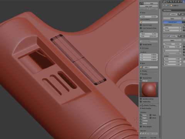Switch to the World properties tab icon
Viewport: 185px width, 139px height.
(176, 2)
